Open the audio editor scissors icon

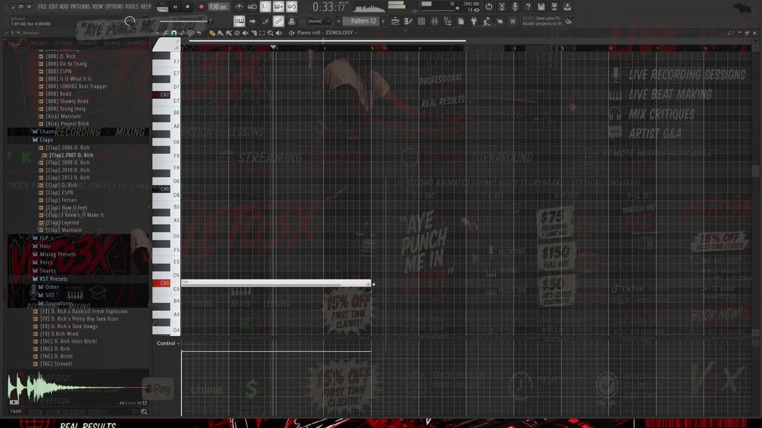502,7
